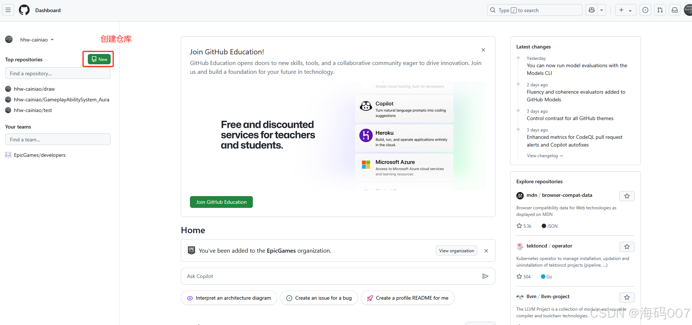Open the View changelog link
Image resolution: width=692 pixels, height=325 pixels.
[x=545, y=156]
